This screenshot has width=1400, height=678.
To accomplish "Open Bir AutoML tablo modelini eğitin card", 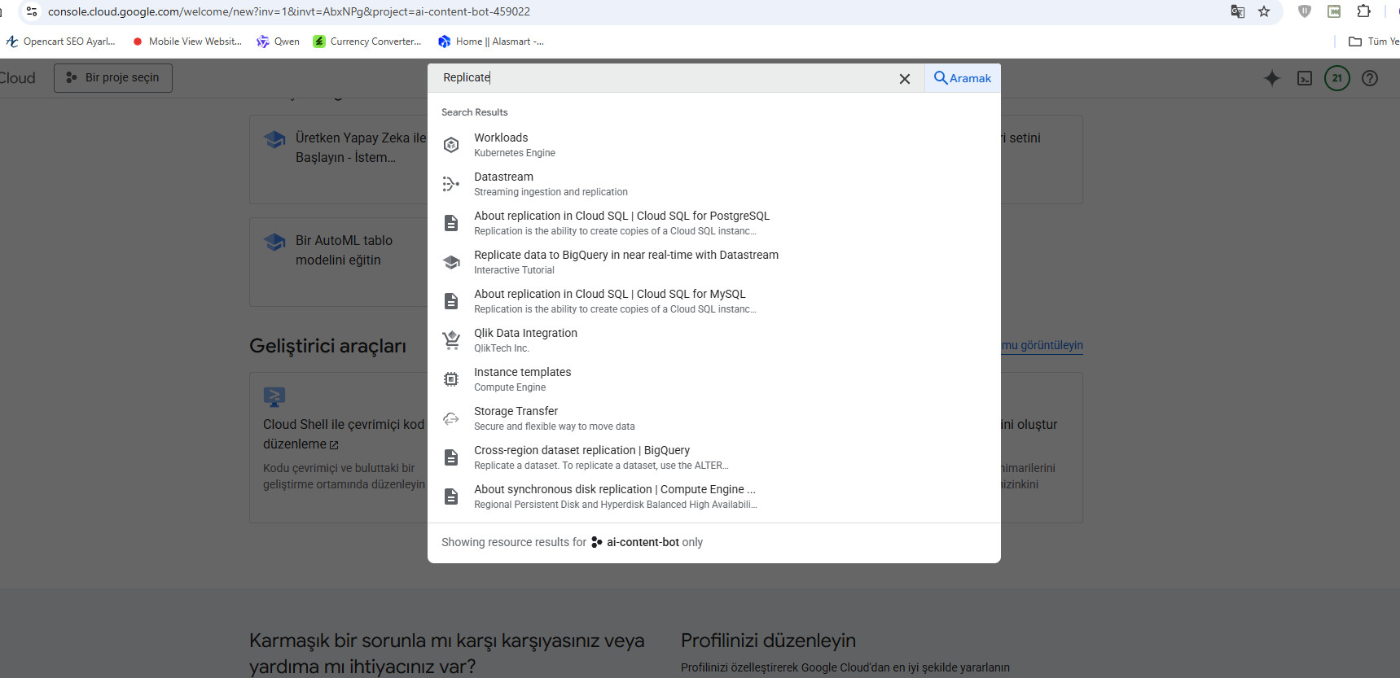I will pyautogui.click(x=339, y=262).
